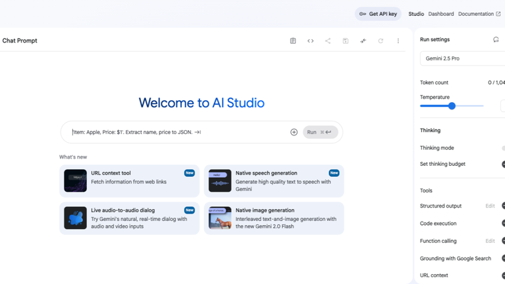Open the system instructions clipboard icon
This screenshot has height=284, width=505.
(x=293, y=41)
